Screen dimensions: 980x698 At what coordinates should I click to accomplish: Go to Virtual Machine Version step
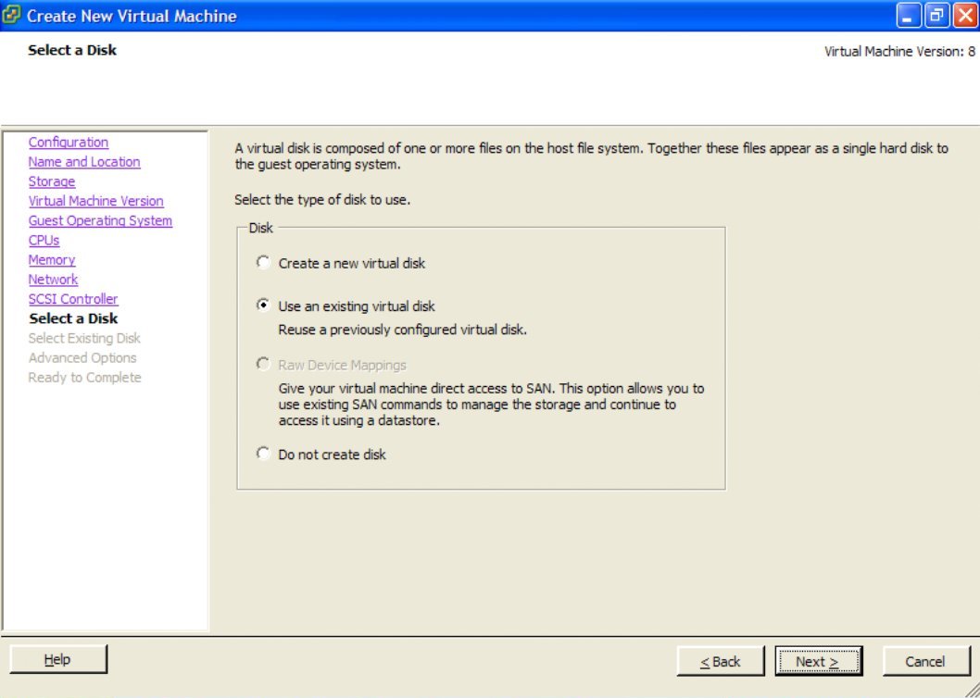(x=95, y=201)
